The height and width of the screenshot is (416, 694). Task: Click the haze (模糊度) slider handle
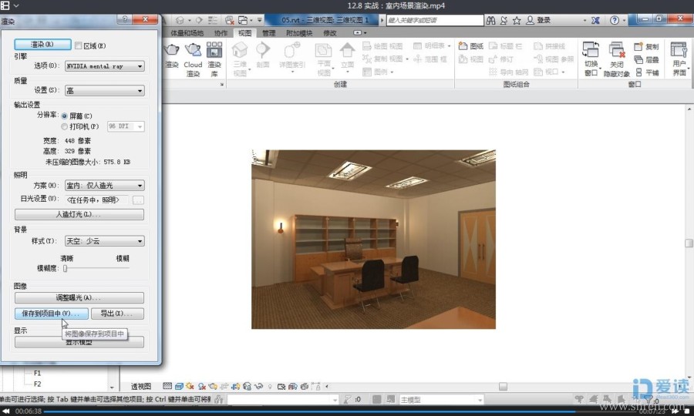tap(65, 268)
